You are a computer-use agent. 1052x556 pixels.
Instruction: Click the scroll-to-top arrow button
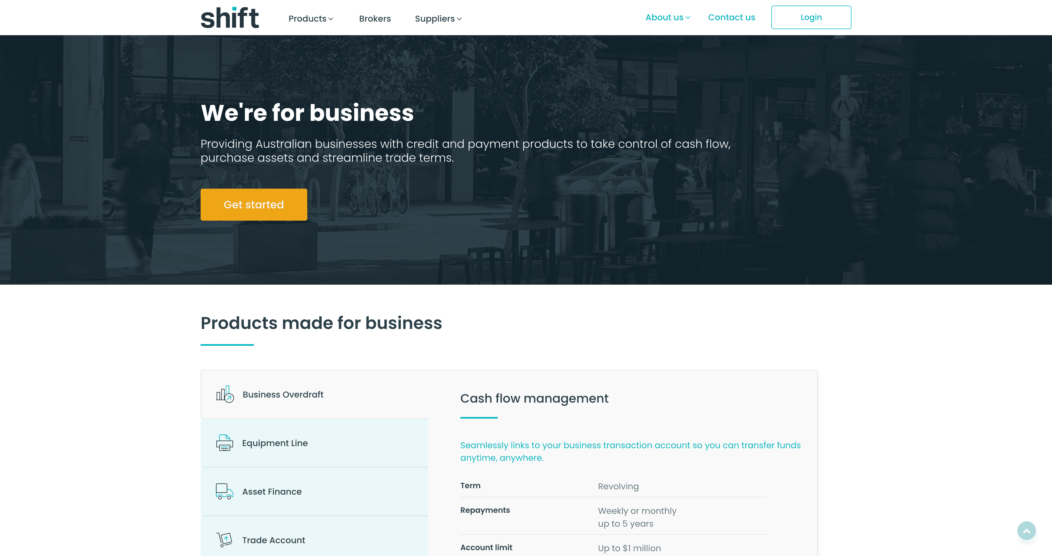tap(1026, 531)
